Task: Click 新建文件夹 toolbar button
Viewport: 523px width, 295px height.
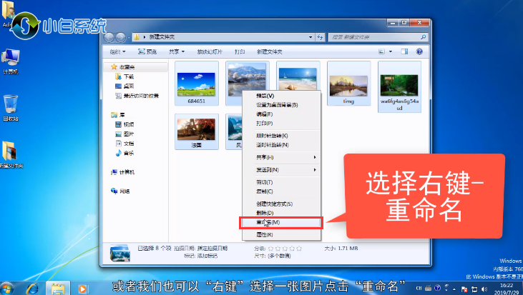Action: click(x=270, y=51)
